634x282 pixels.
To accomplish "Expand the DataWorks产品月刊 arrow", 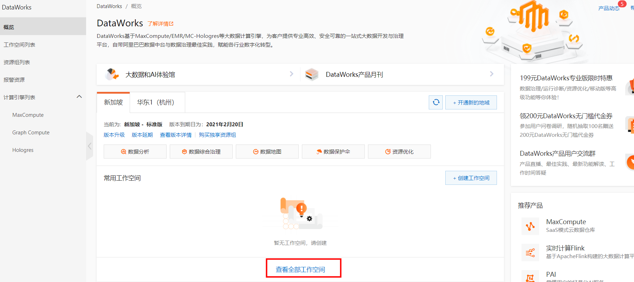I will click(x=492, y=74).
